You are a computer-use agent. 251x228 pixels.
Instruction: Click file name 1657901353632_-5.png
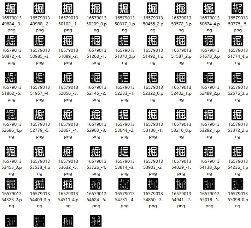coord(68,167)
